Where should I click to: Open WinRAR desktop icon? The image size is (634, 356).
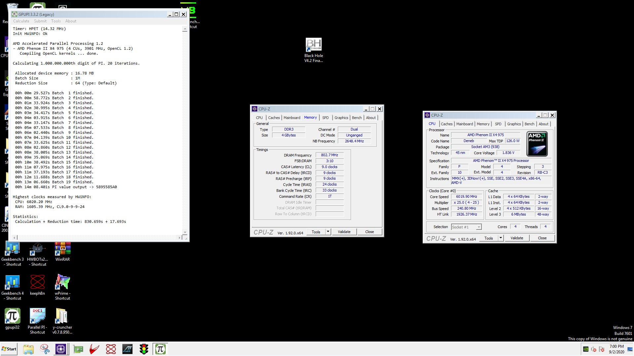coord(62,252)
